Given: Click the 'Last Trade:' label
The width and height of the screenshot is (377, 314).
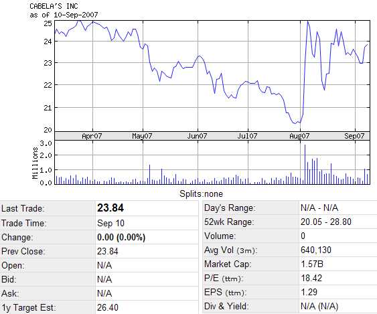Looking at the screenshot, I should (23, 208).
